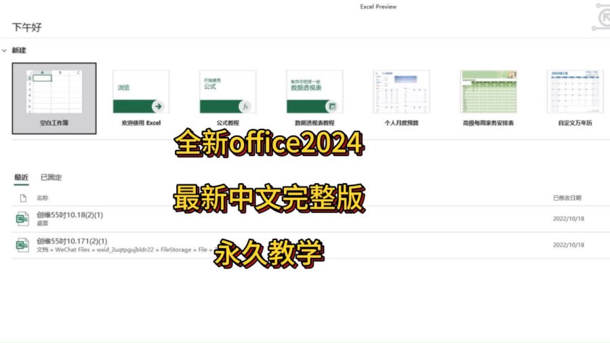Click the 新建 section label

tap(19, 50)
